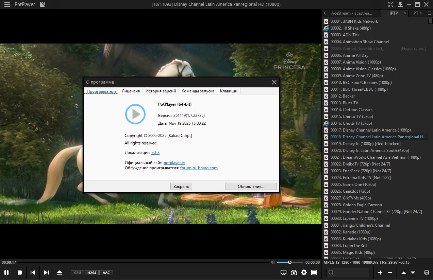Image resolution: width=433 pixels, height=280 pixels.
Task: Add a new playlist tab with plus
Action: pos(425,13)
